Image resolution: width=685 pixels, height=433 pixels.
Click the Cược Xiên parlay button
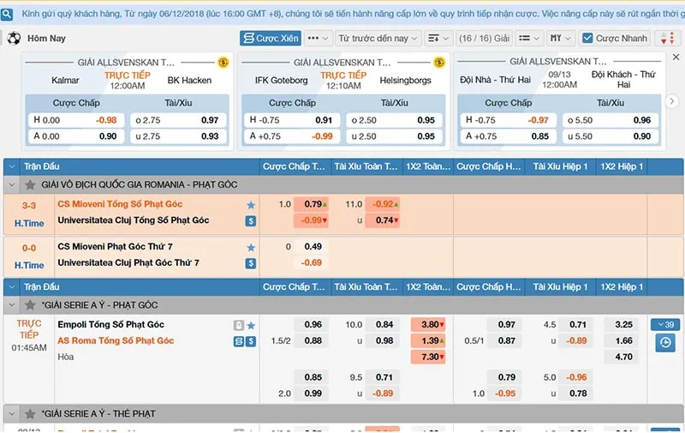[270, 39]
